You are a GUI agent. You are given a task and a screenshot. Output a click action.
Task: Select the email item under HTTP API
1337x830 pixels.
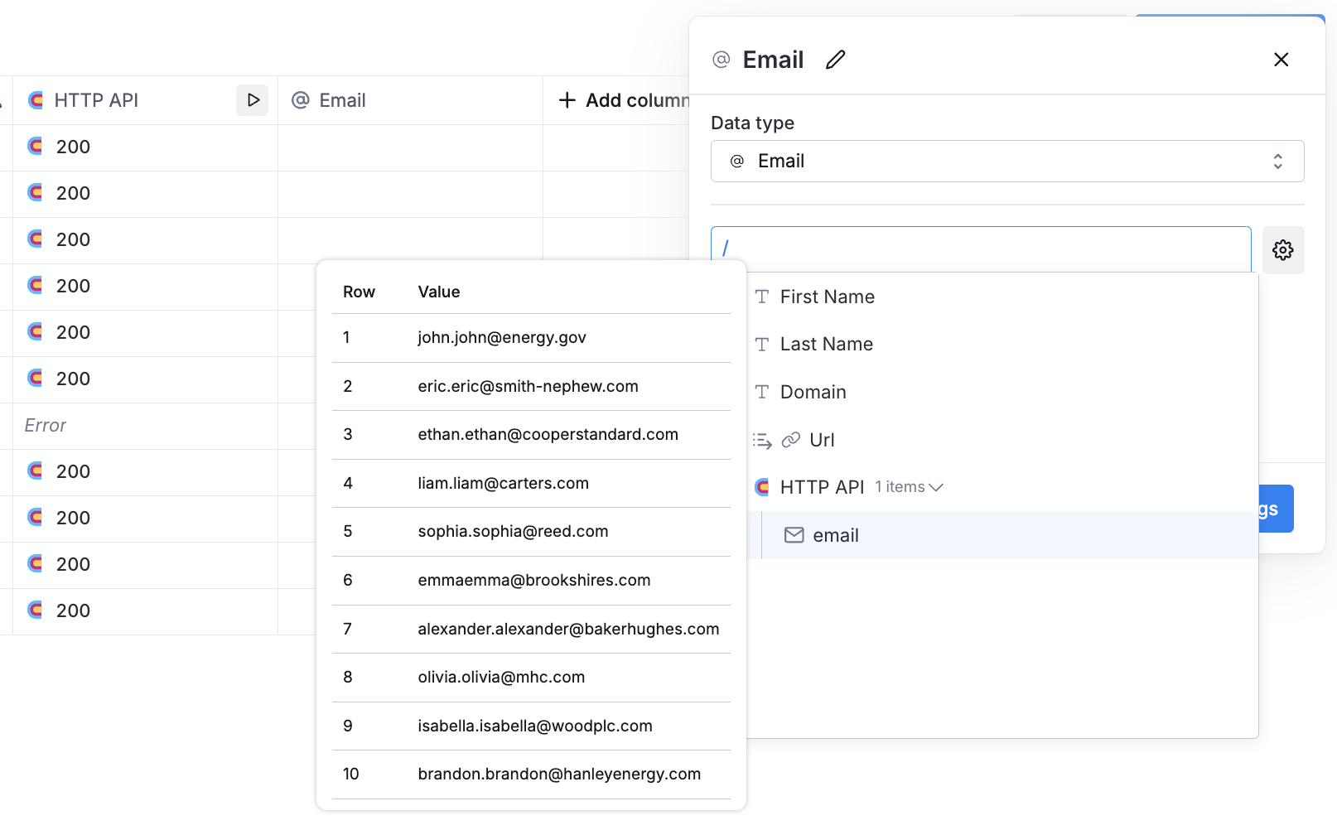(836, 535)
